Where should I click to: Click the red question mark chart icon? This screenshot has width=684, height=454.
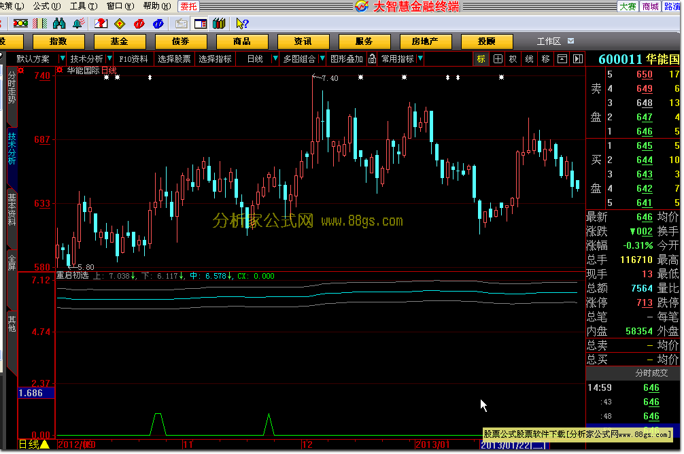(101, 24)
